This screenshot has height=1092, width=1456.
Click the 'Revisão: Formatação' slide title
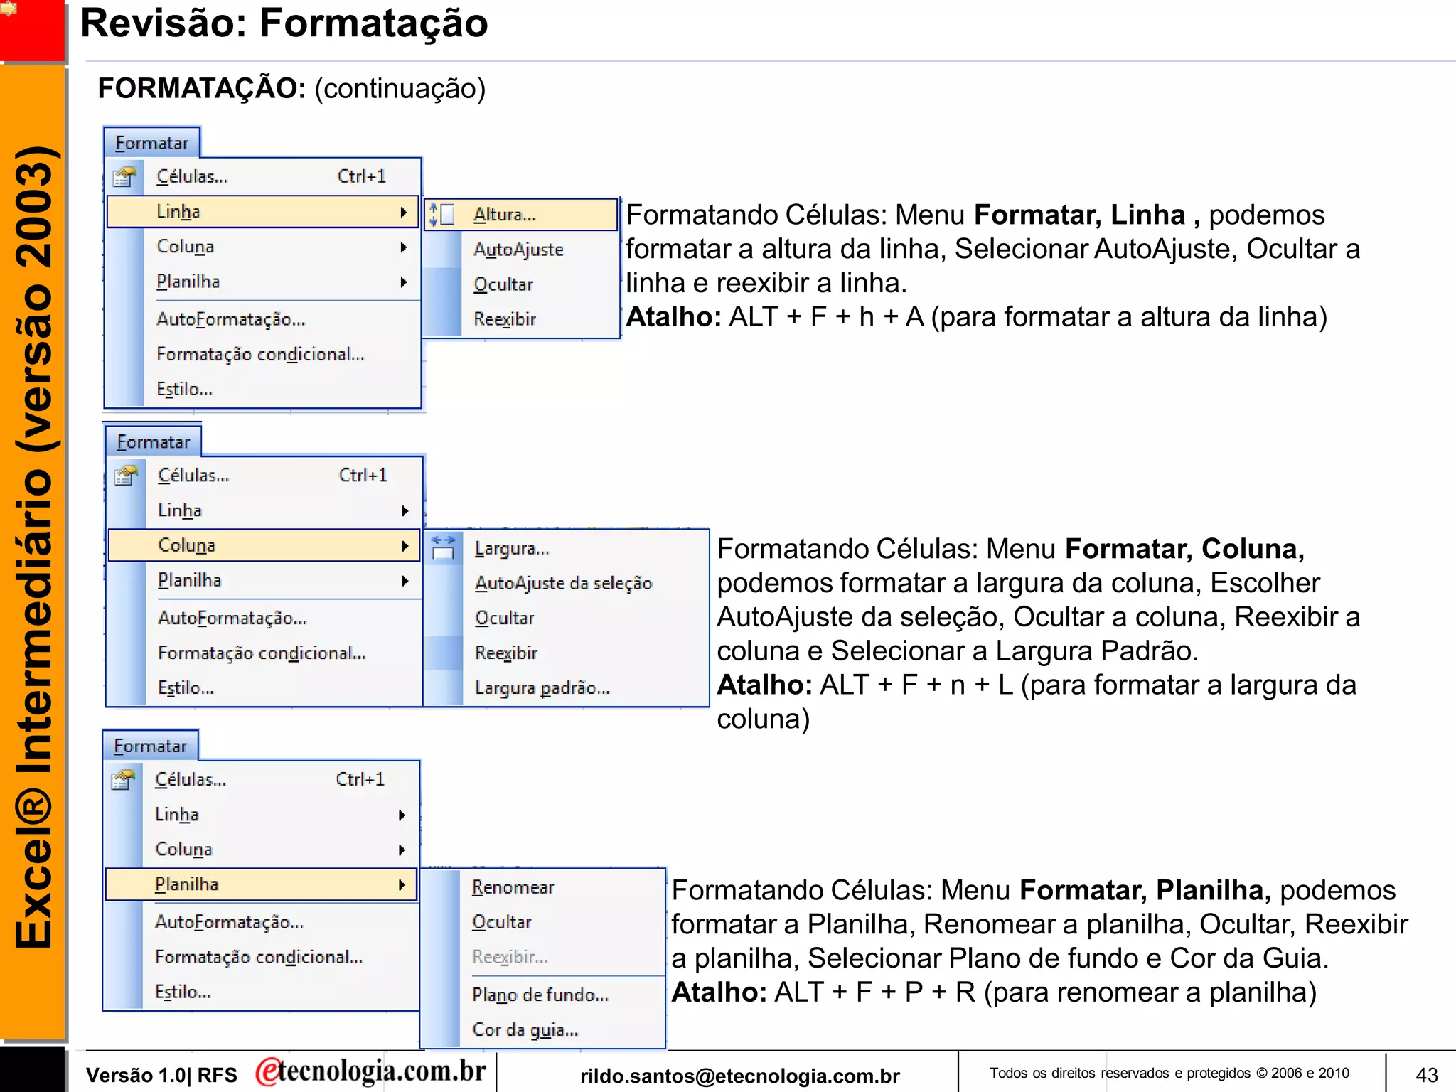284,23
